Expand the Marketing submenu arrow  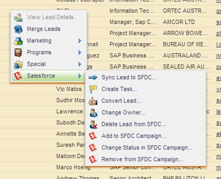(80, 41)
